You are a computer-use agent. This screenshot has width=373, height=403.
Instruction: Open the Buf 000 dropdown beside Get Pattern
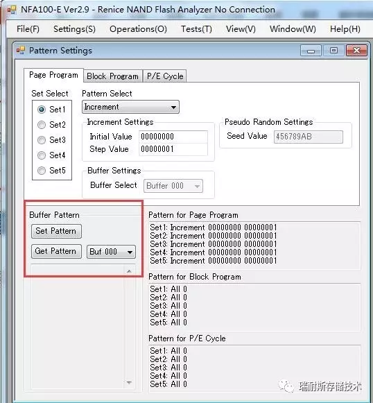point(111,251)
